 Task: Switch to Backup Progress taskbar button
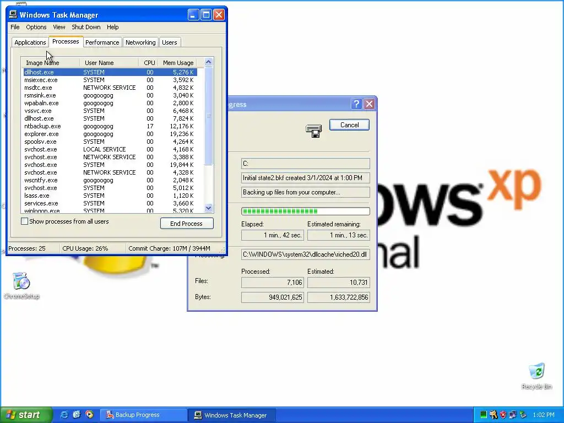coord(143,415)
